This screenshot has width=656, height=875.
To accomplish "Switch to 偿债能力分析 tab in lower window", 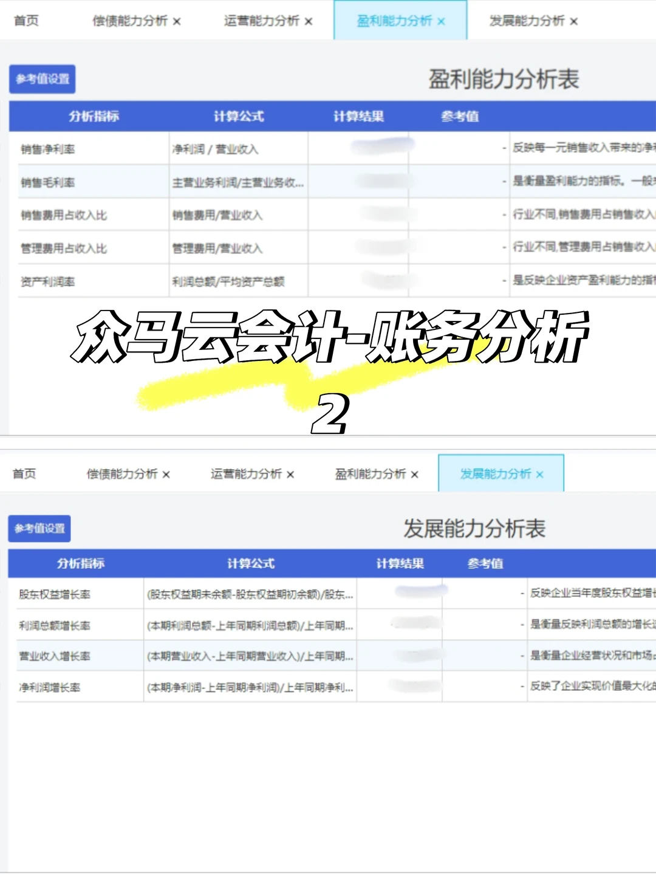I will 122,473.
